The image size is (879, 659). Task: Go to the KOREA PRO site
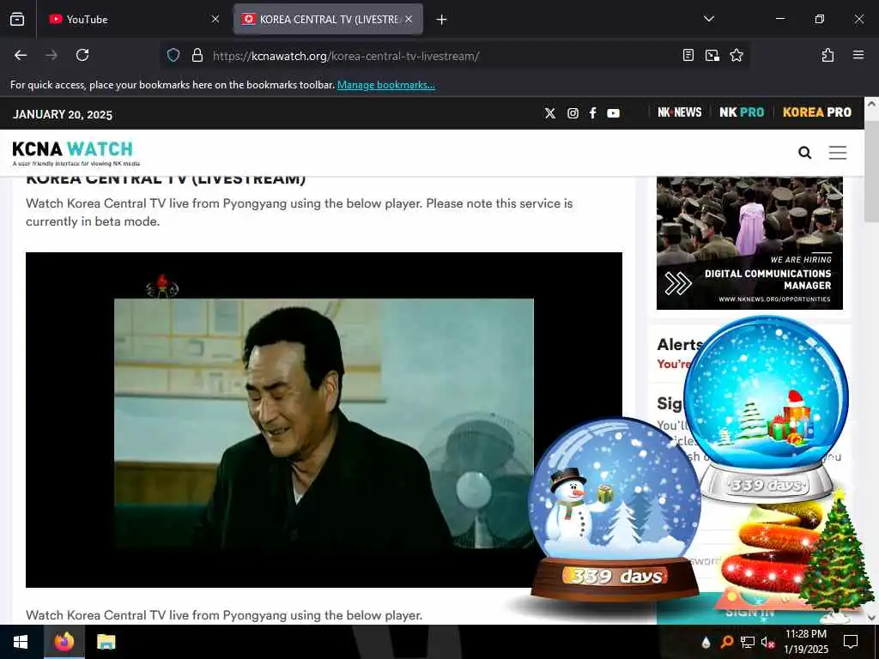[817, 112]
